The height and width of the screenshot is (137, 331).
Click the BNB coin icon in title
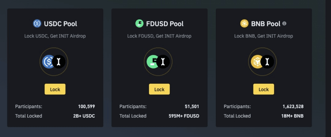pyautogui.click(x=244, y=23)
